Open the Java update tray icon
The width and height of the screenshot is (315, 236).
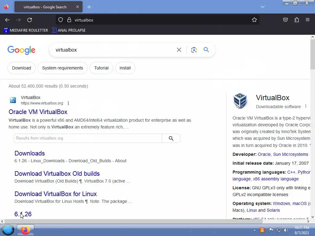(262, 230)
